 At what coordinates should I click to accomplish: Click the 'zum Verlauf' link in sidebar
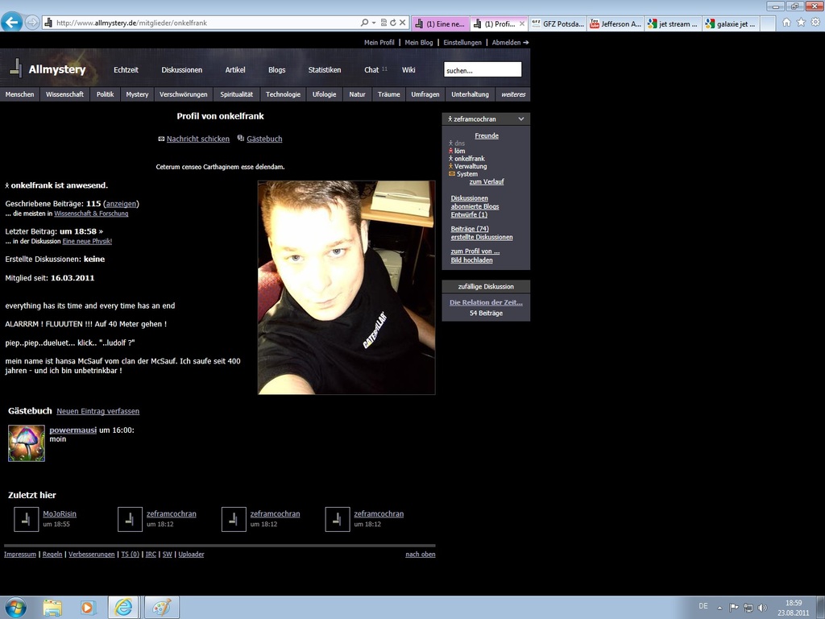coord(486,181)
